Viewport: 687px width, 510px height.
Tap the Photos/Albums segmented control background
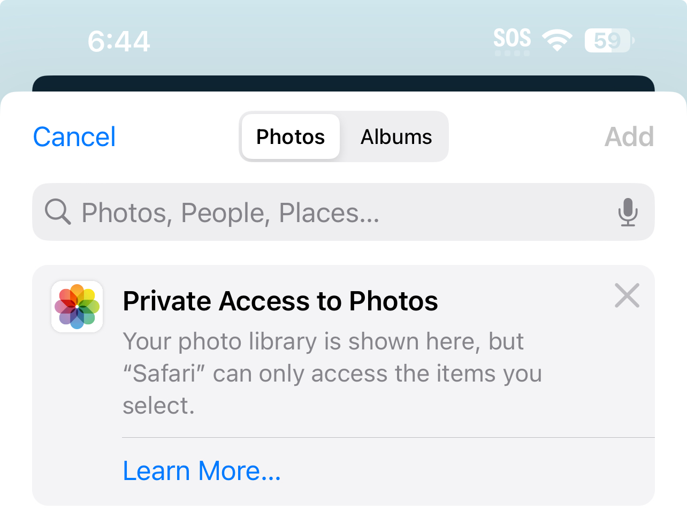pos(343,136)
